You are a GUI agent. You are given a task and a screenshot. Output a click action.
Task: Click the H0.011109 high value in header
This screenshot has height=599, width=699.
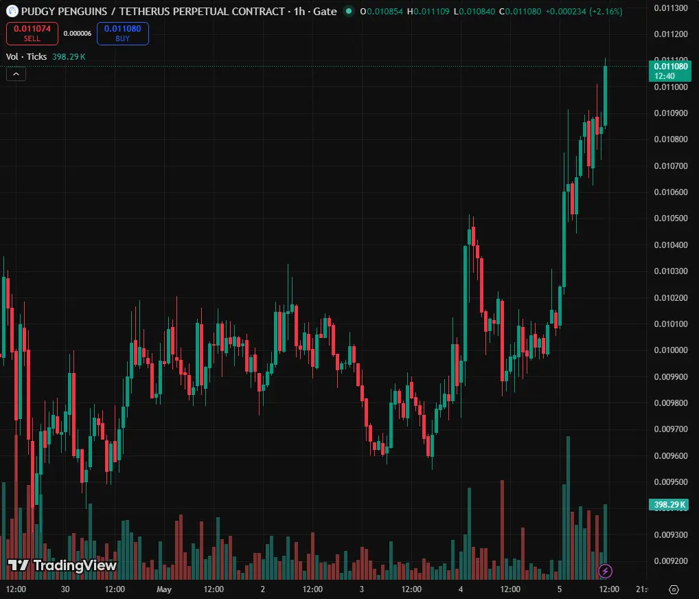[428, 11]
